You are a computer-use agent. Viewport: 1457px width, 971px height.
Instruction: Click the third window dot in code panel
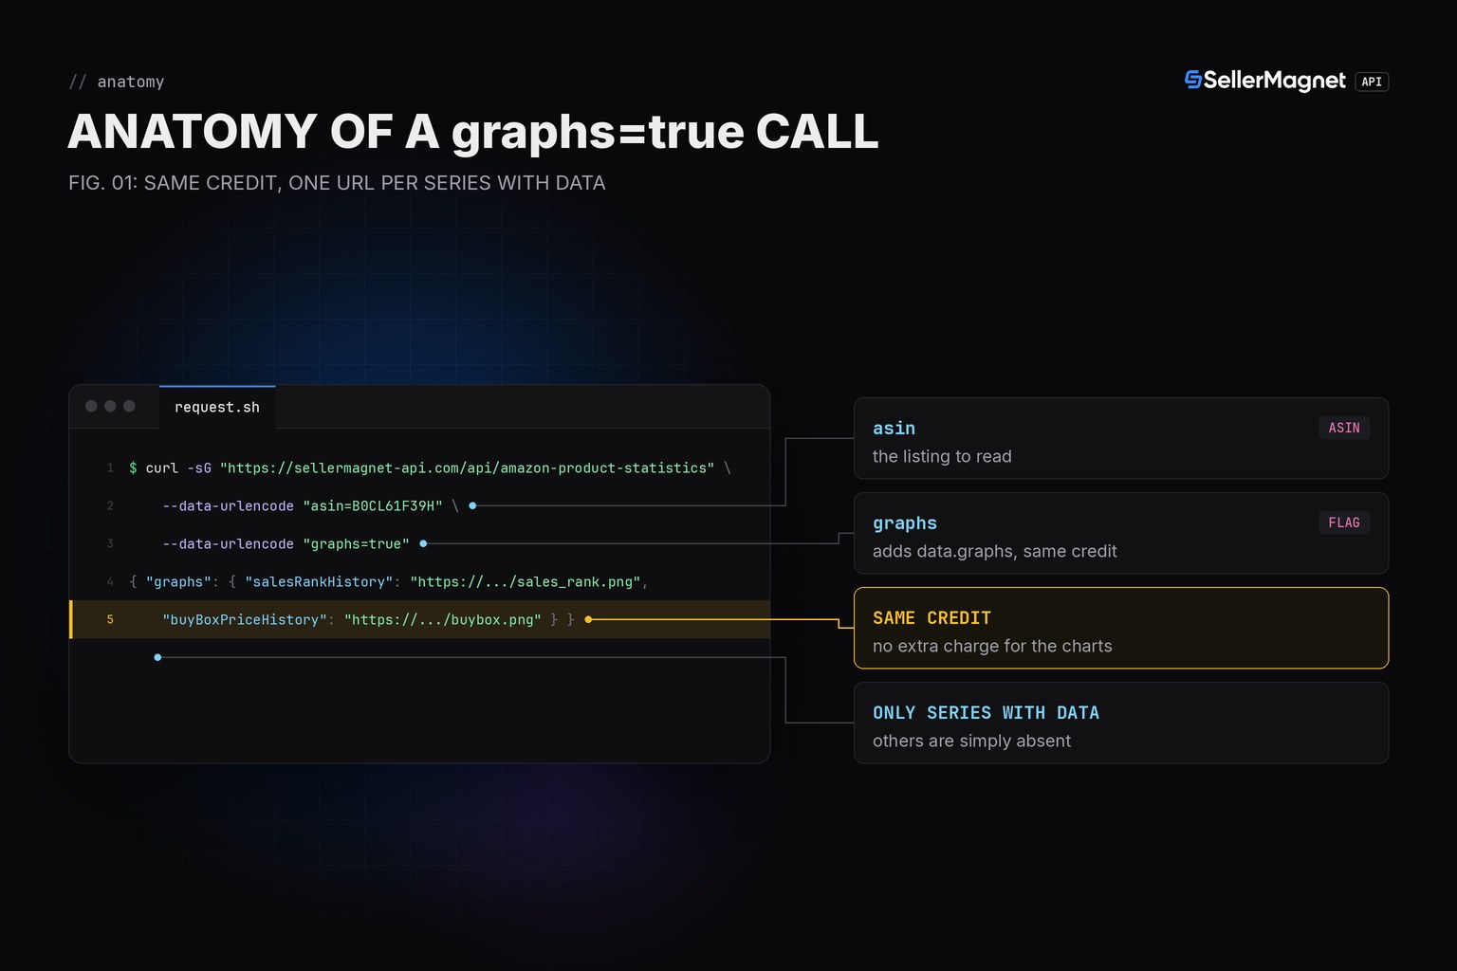129,406
